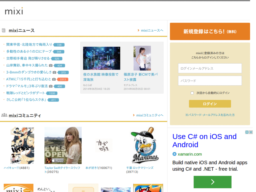The image size is (256, 192).
Task: Click the people icon beside mixiコミュニティ heading
Action: [x=4, y=115]
